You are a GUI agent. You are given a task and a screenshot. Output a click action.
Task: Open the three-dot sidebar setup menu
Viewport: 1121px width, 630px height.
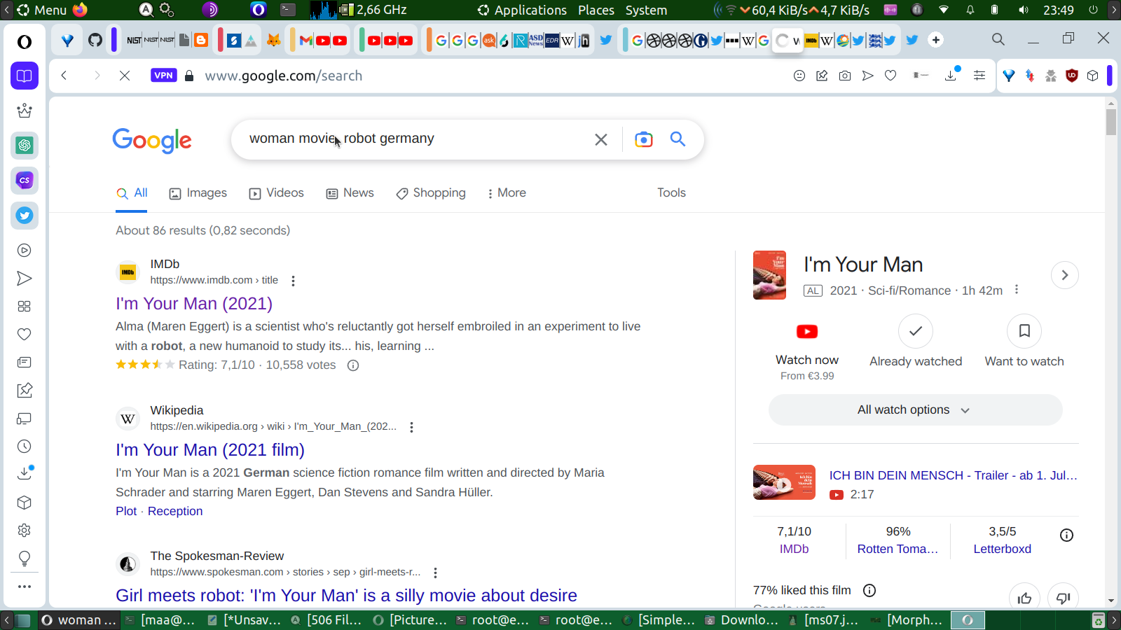click(25, 587)
